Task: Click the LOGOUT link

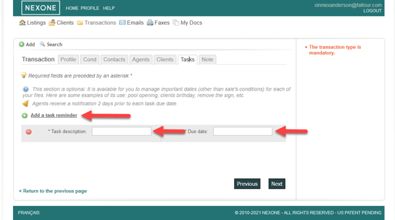Action: coord(372,11)
